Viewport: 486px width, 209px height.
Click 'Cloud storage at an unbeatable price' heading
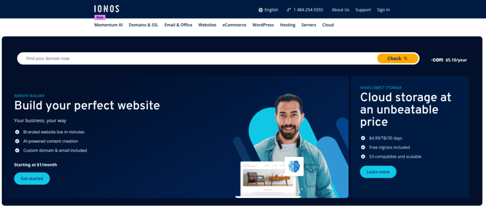pyautogui.click(x=406, y=109)
